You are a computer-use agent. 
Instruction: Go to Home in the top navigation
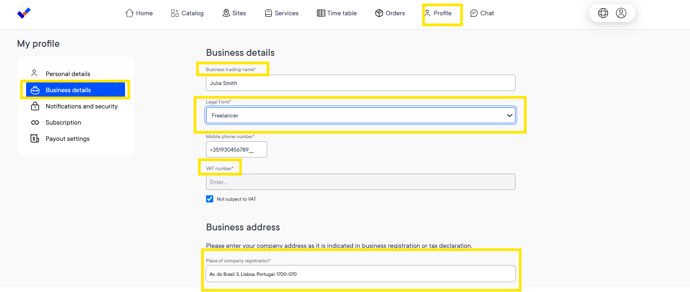coord(139,13)
